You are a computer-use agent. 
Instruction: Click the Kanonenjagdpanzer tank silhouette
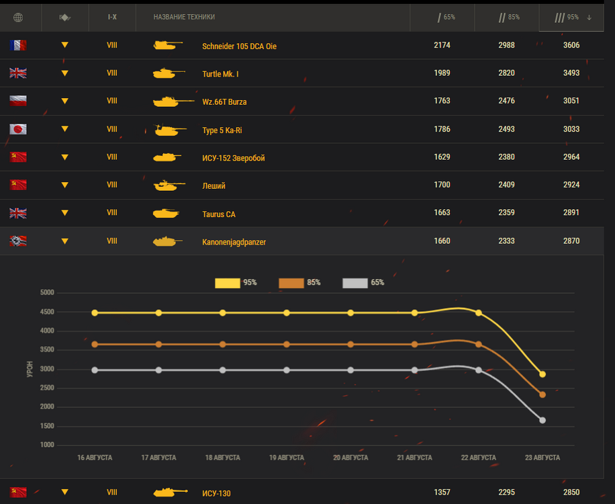click(167, 241)
